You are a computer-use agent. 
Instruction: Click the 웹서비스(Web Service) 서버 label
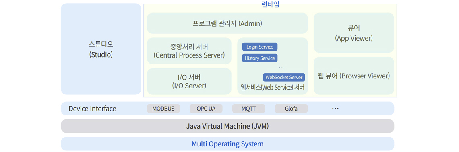273,87
